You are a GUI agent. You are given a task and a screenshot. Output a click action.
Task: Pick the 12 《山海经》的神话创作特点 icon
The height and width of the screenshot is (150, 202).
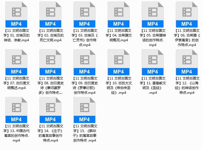(187, 62)
